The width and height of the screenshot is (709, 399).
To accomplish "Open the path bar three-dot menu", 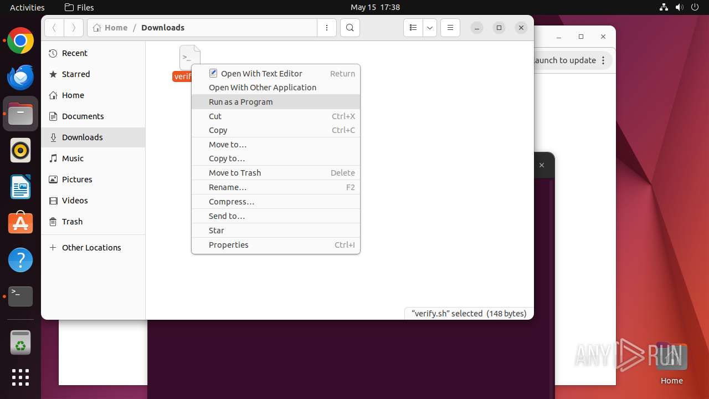I will coord(327,28).
